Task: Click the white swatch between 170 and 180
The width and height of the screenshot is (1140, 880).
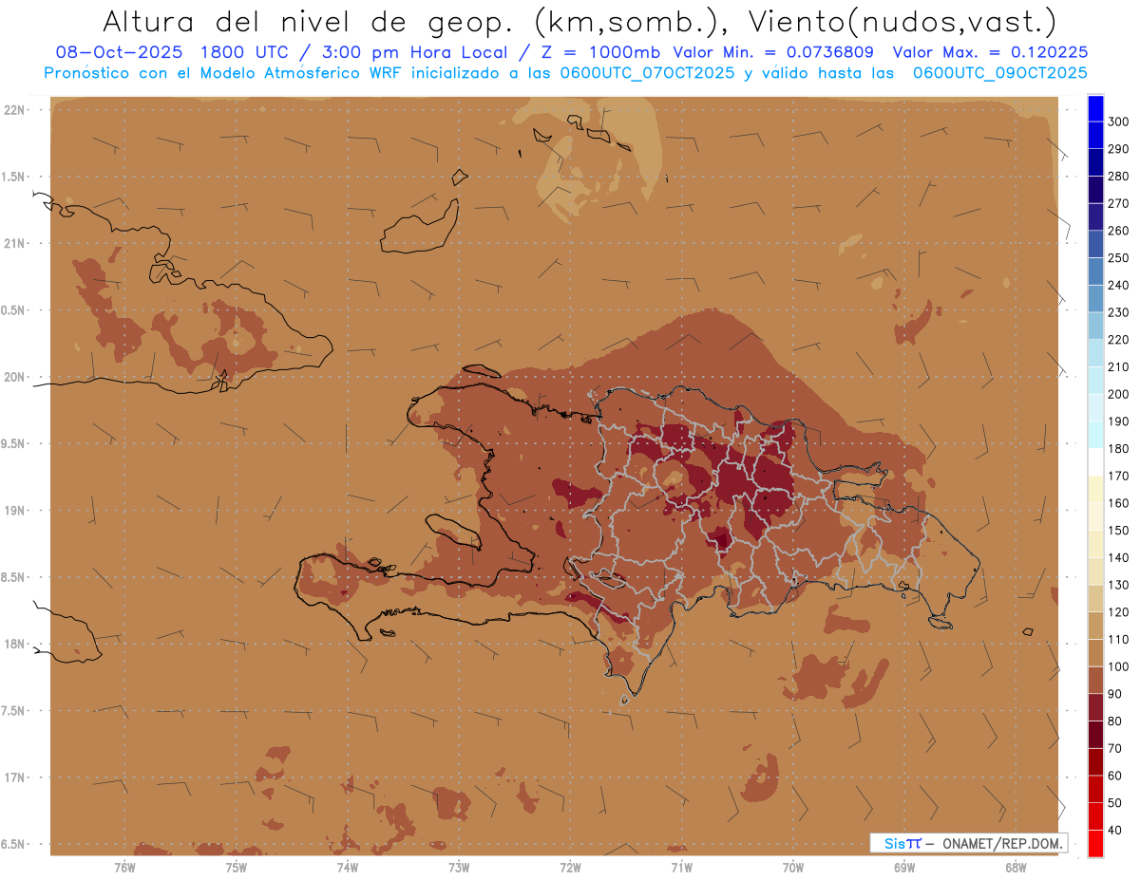Action: 1095,462
